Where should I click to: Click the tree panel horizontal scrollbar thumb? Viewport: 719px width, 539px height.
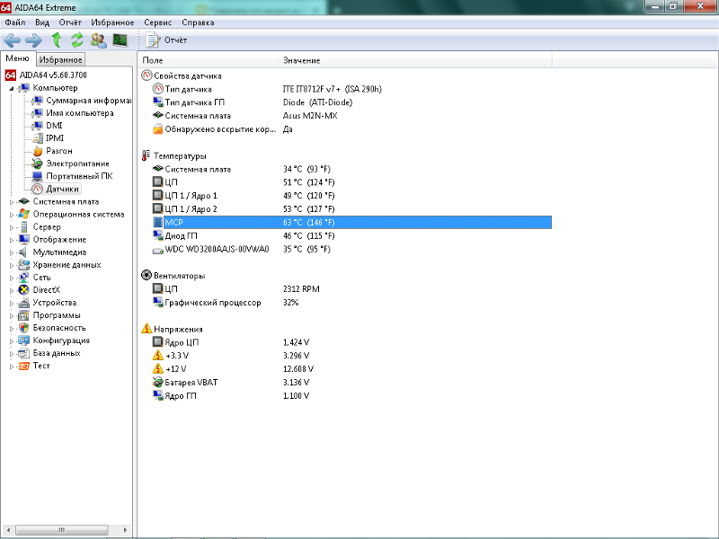[x=62, y=530]
